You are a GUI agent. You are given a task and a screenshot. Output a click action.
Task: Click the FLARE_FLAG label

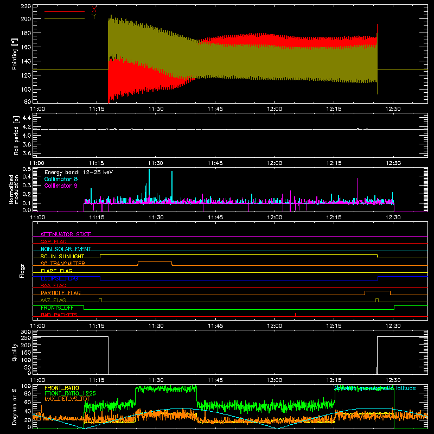56,271
